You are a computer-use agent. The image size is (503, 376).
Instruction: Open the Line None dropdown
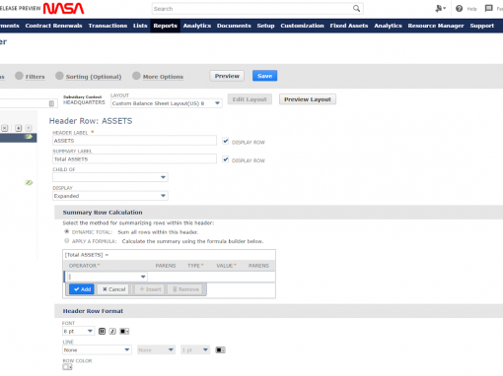click(97, 350)
